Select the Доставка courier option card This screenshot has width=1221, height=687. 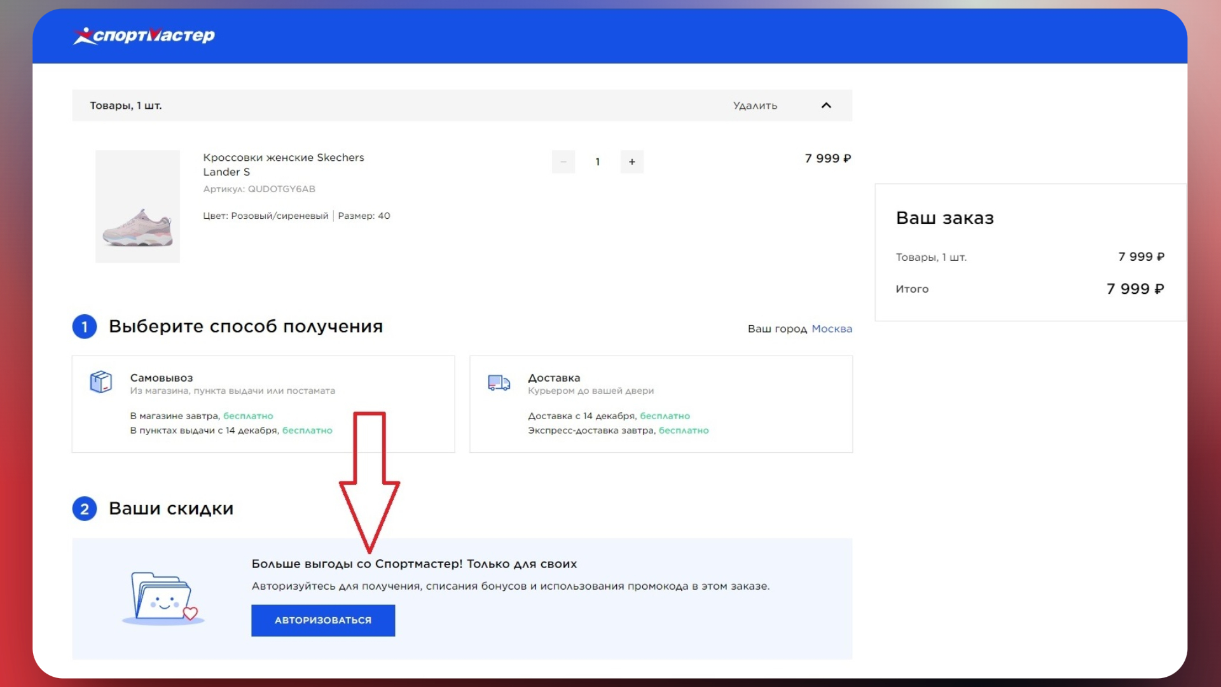coord(661,404)
